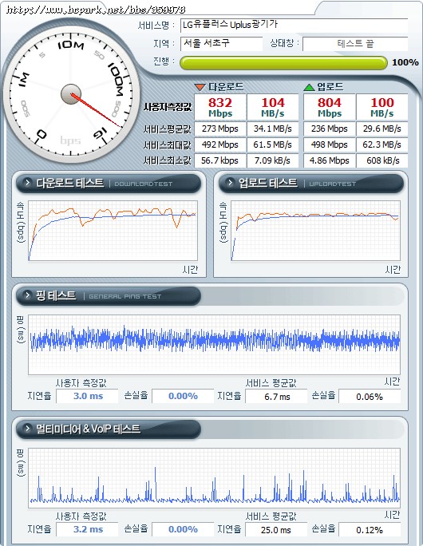The height and width of the screenshot is (546, 423).
Task: Open the 업로드 테스트 section header
Action: 311,183
